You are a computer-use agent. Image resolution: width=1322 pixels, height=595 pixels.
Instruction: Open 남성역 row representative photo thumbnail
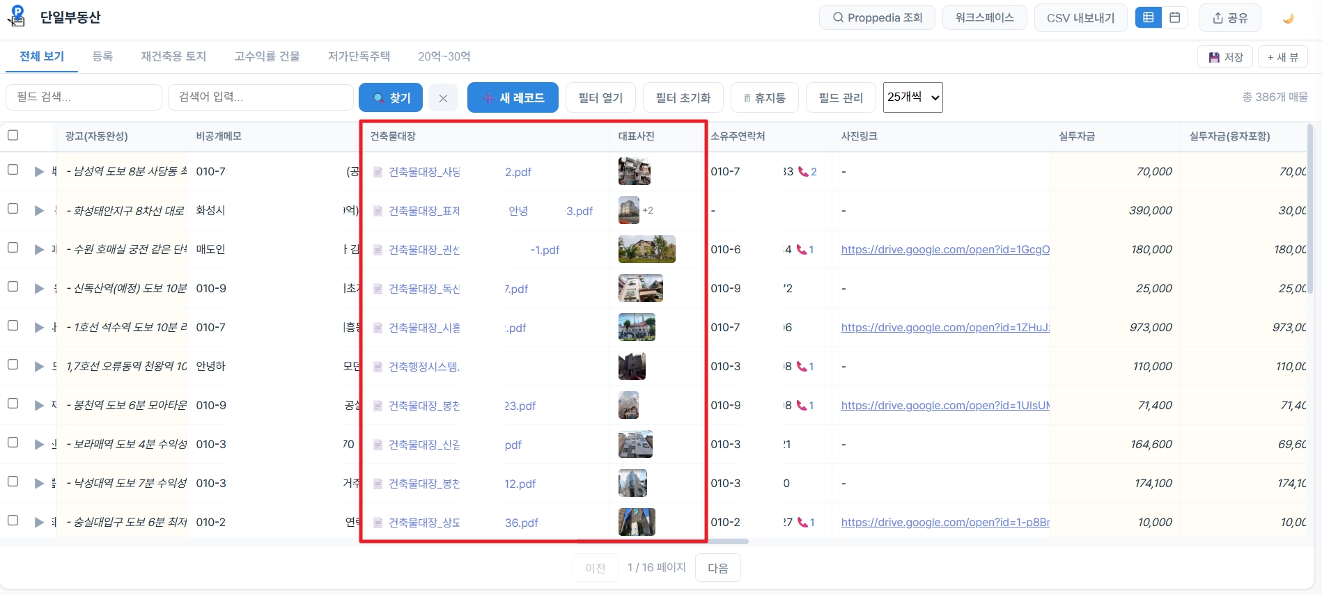(x=634, y=171)
